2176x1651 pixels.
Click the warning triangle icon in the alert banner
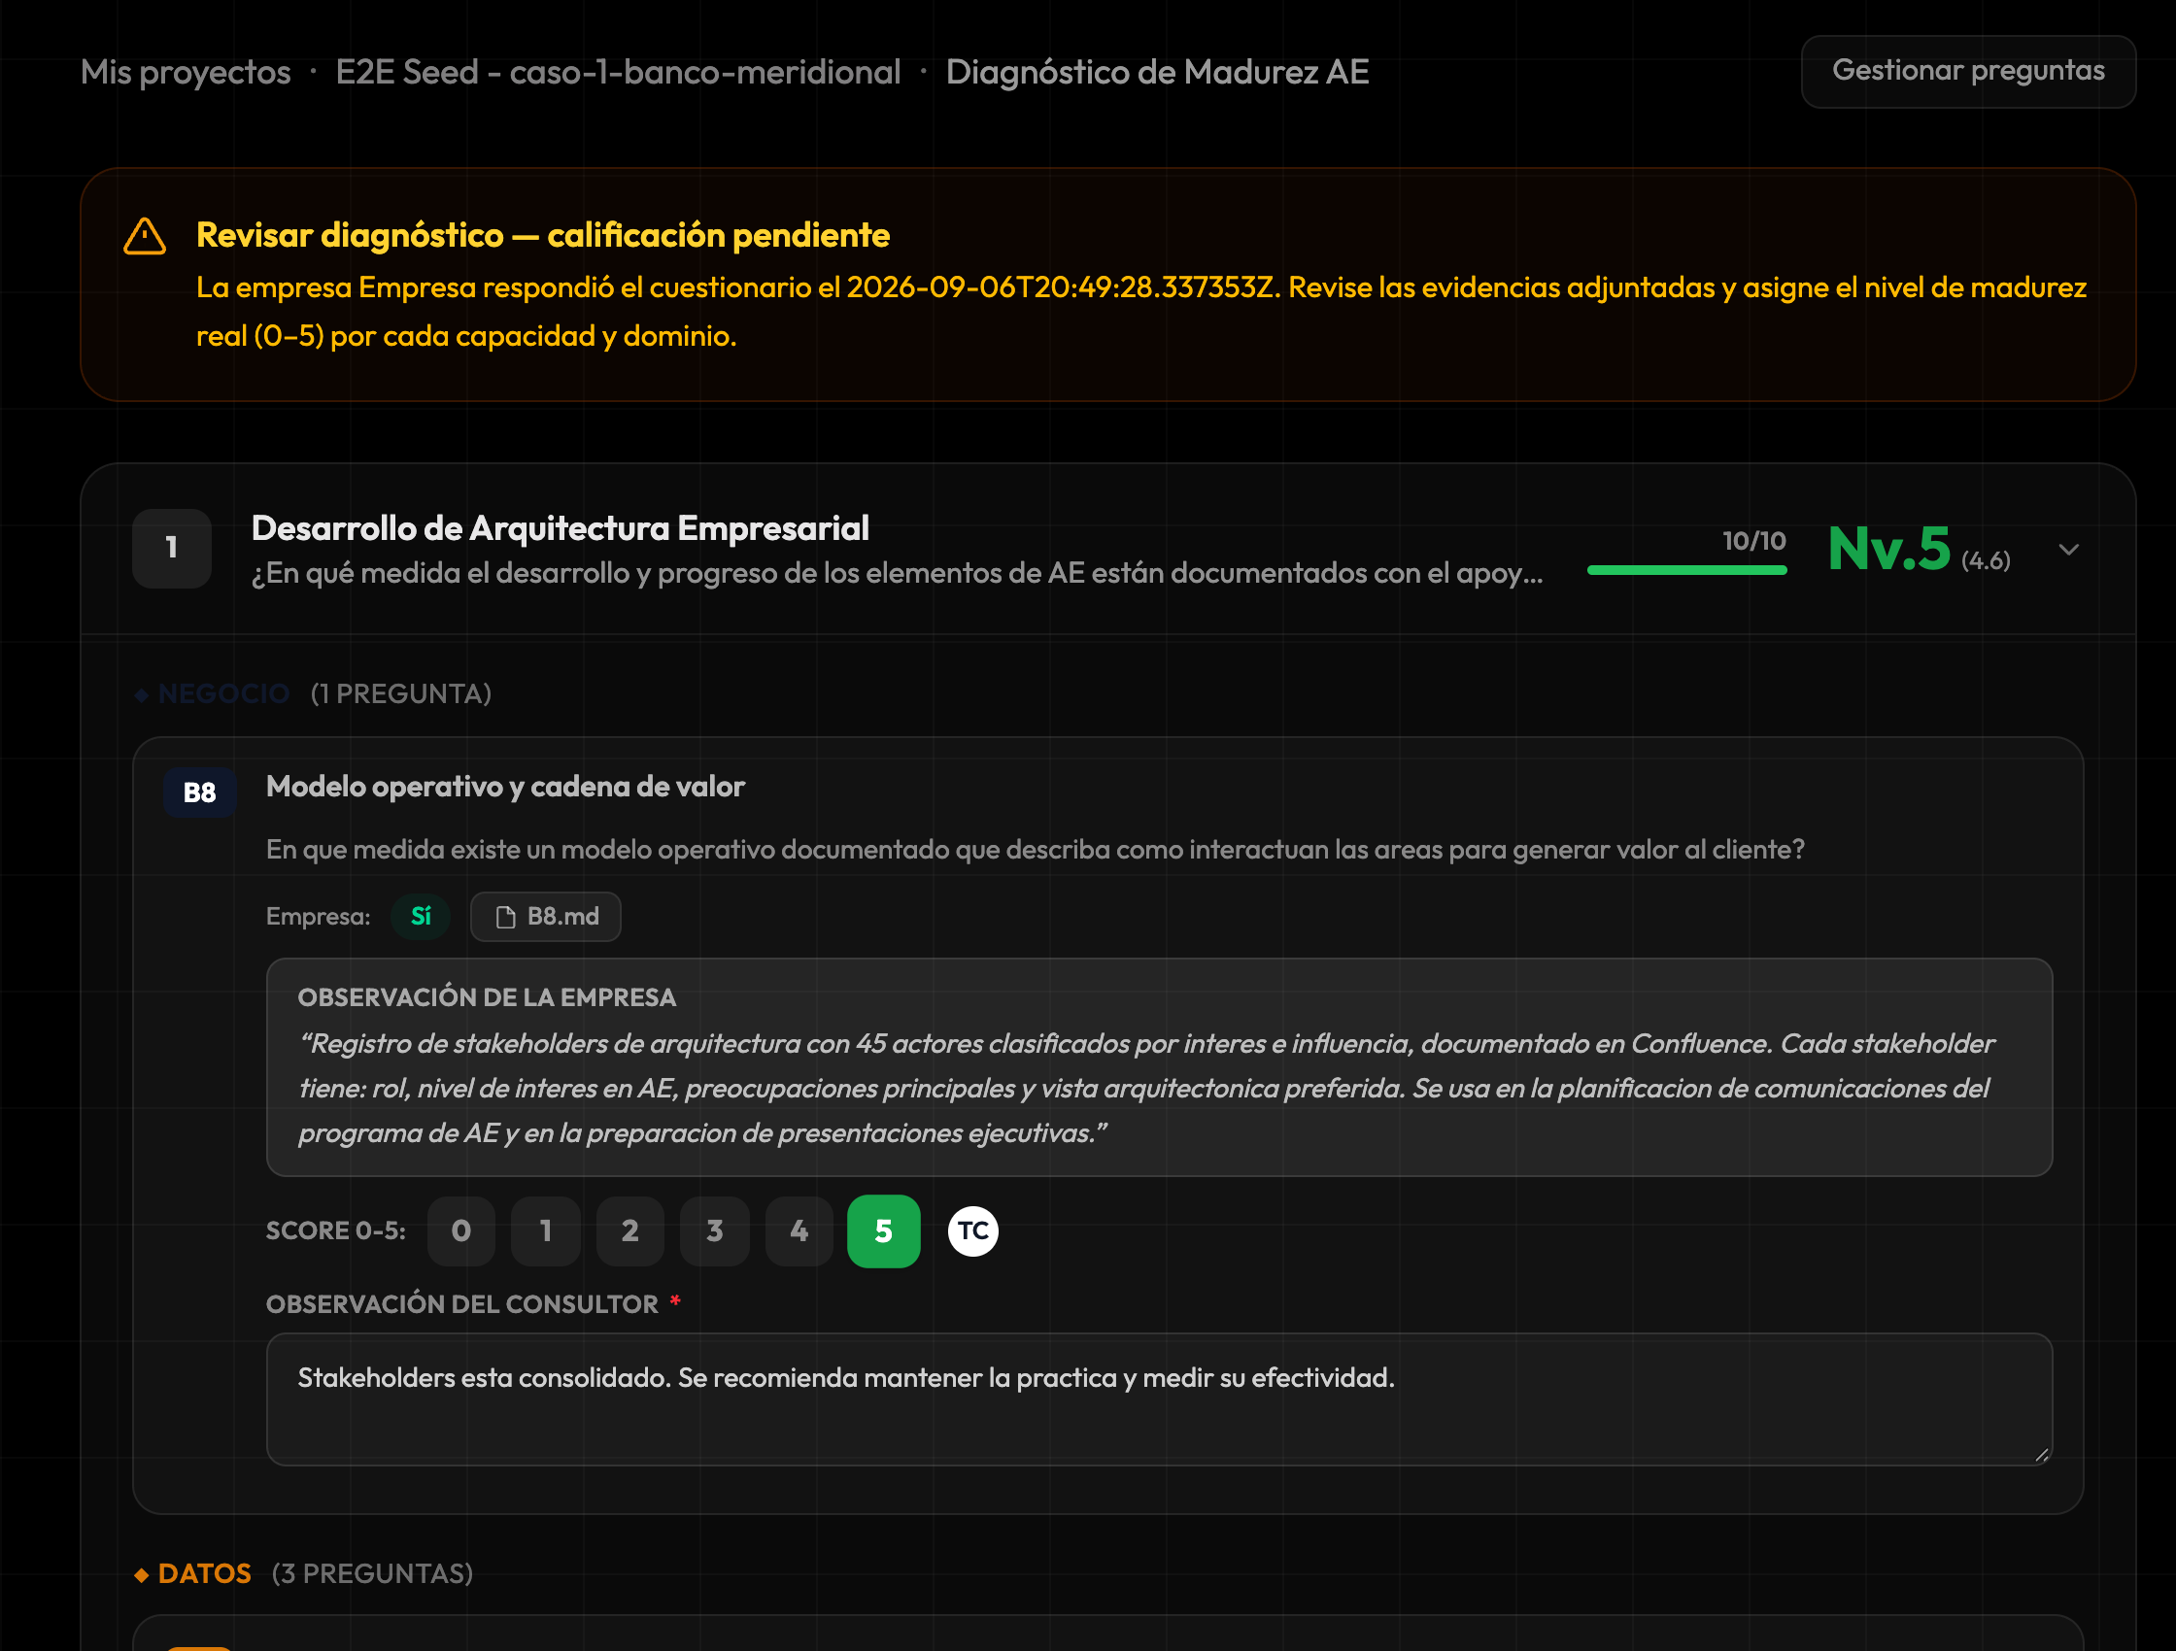coord(145,236)
